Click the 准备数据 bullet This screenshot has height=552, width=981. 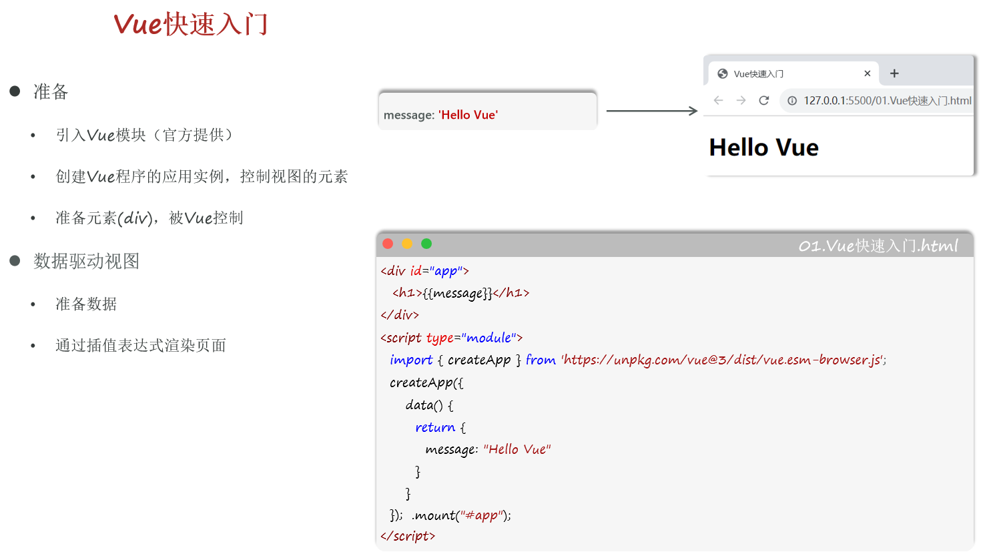click(86, 304)
